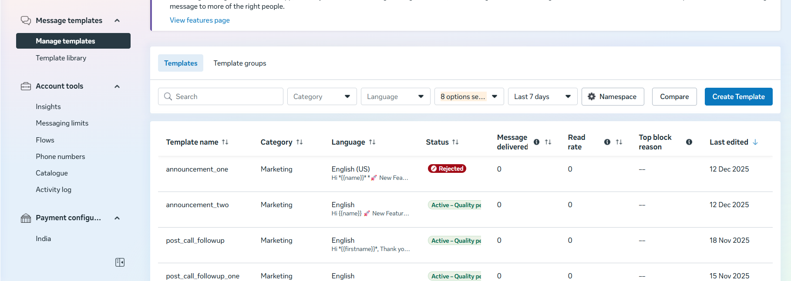Open the Category filter dropdown
Screen dimensions: 791x281
pyautogui.click(x=322, y=96)
